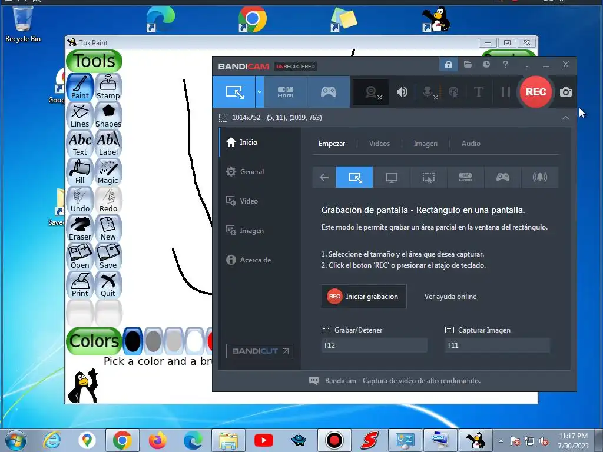
Task: Select the Paint tool in Tux Paint
Action: [80, 87]
